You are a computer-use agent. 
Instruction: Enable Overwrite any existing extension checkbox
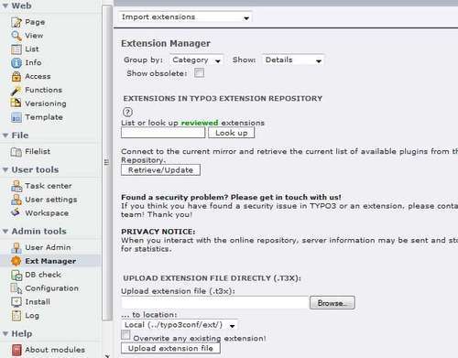[125, 335]
